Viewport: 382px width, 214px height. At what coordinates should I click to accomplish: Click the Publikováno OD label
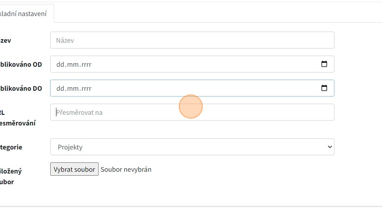21,65
